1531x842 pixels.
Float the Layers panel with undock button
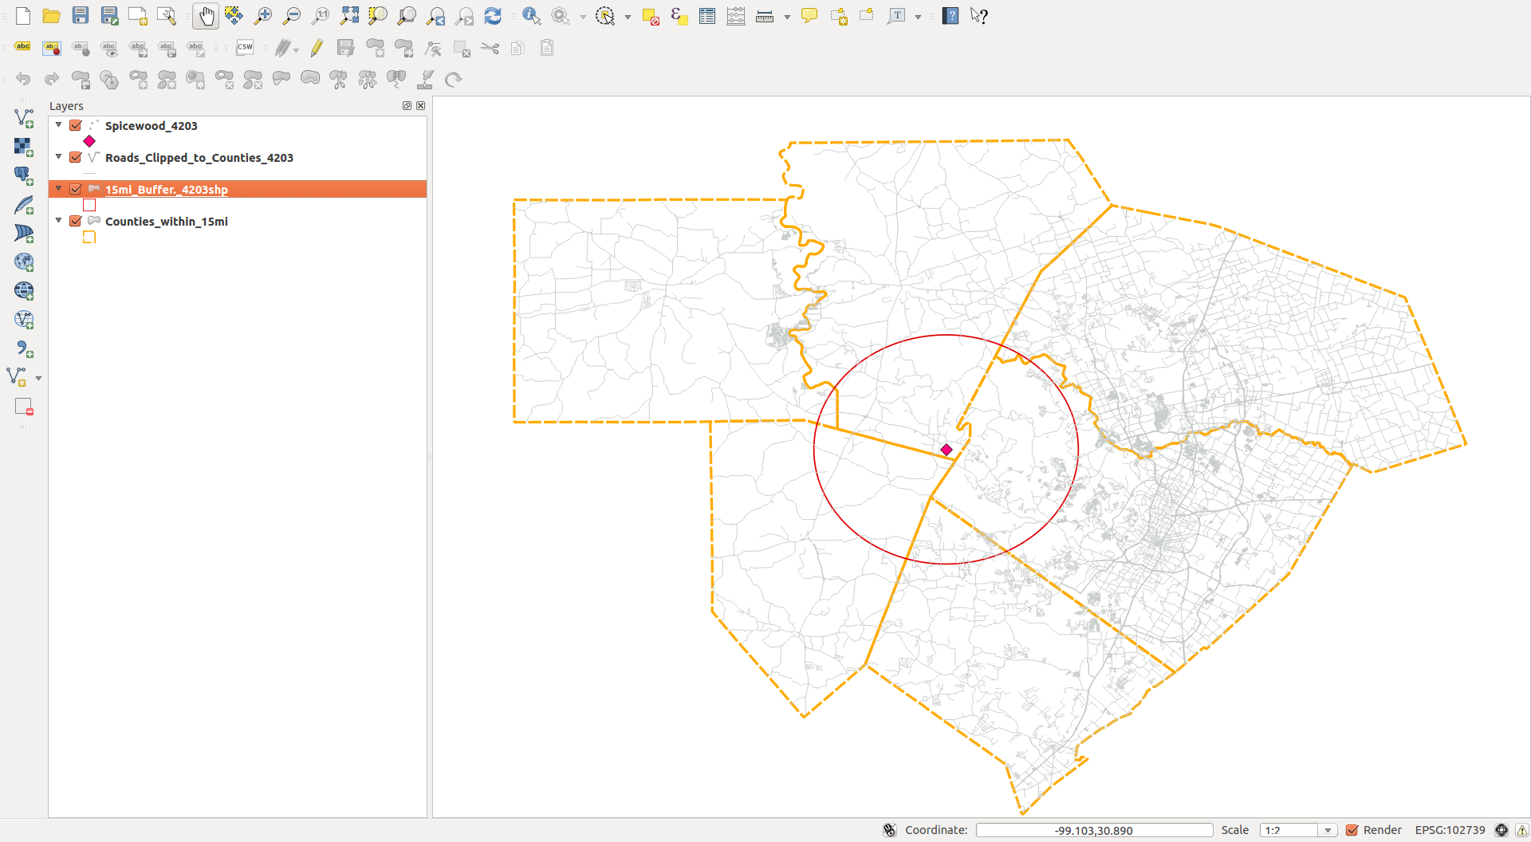[x=407, y=106]
